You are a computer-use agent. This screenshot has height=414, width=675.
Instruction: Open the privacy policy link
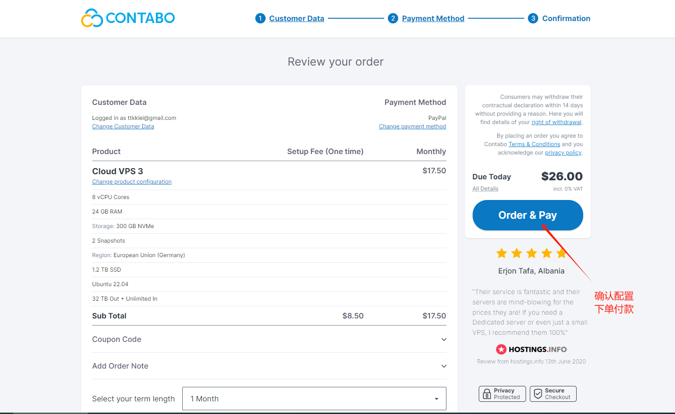click(563, 153)
